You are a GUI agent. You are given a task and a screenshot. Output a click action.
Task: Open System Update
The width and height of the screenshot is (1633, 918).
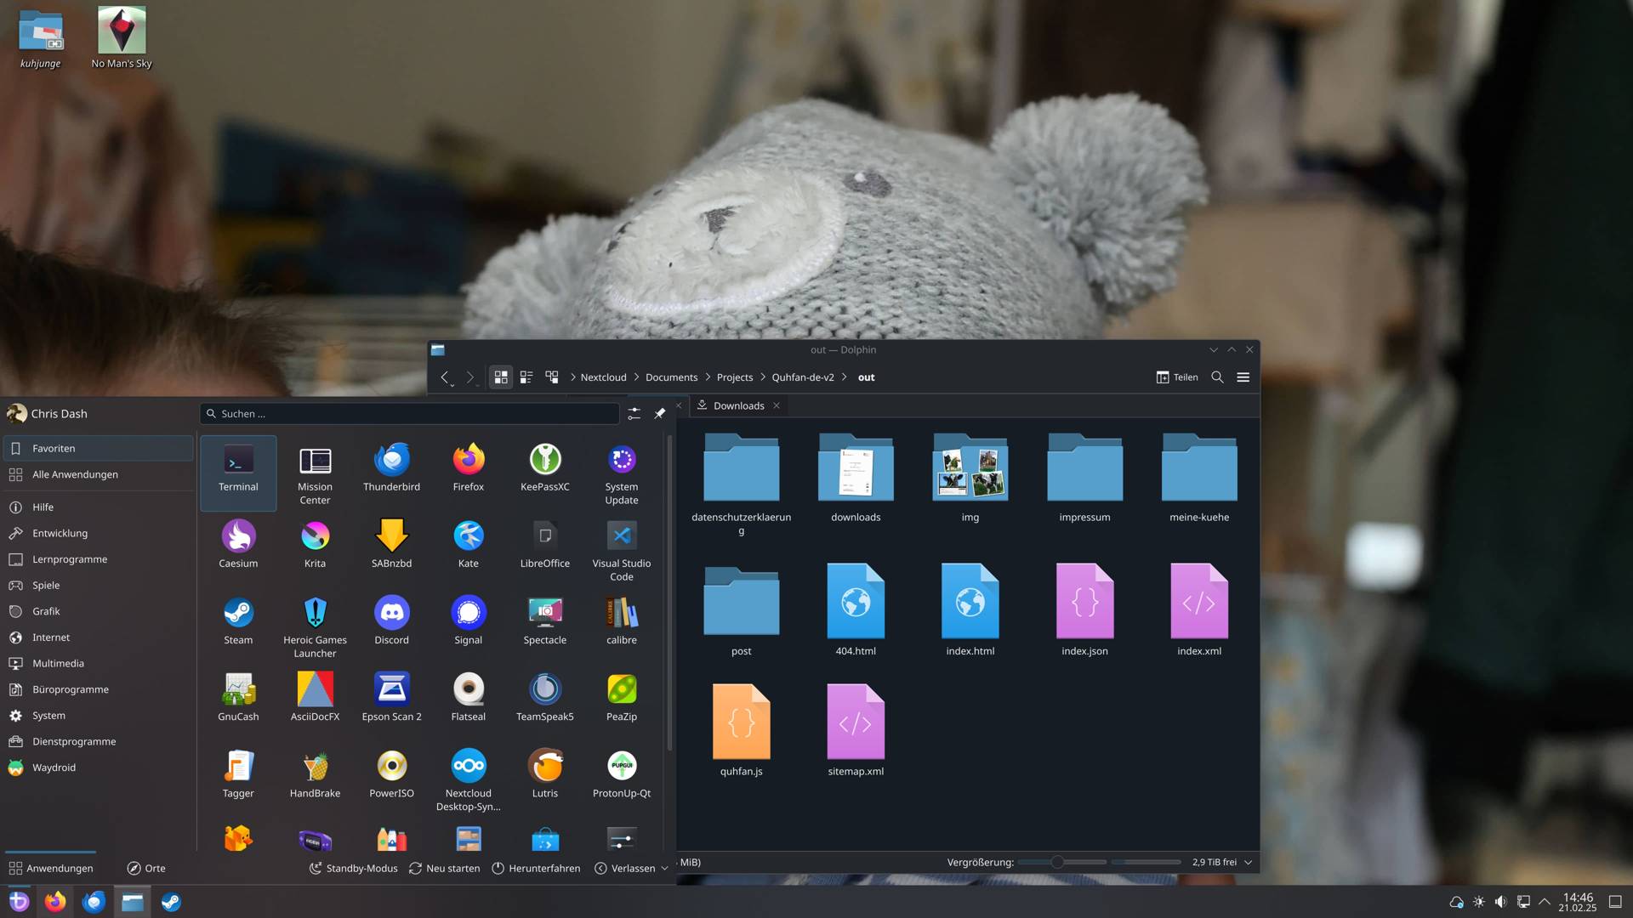(622, 473)
